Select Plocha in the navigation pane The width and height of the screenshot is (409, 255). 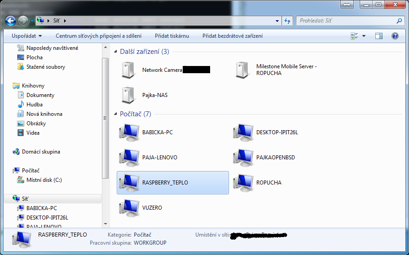[30, 57]
